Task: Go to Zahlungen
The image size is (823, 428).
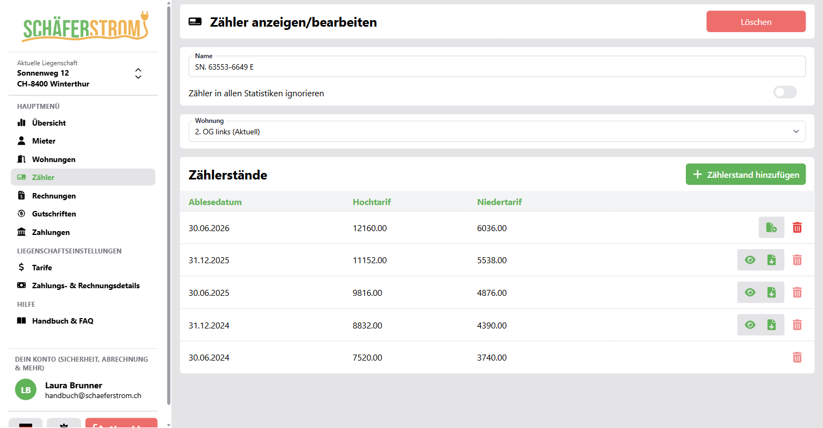Action: (83, 232)
